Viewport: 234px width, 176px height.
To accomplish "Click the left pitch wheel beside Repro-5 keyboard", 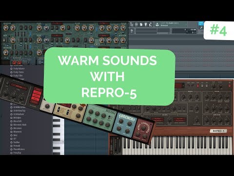I will pyautogui.click(x=116, y=145).
